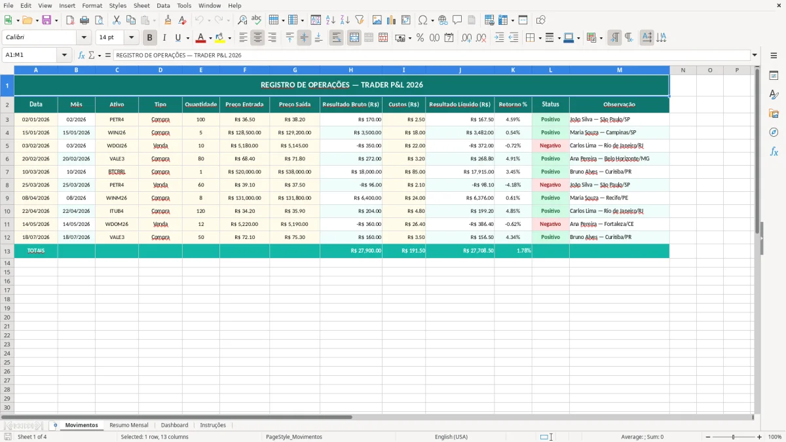Image resolution: width=786 pixels, height=442 pixels.
Task: Apply the red font color swatch
Action: [x=201, y=38]
